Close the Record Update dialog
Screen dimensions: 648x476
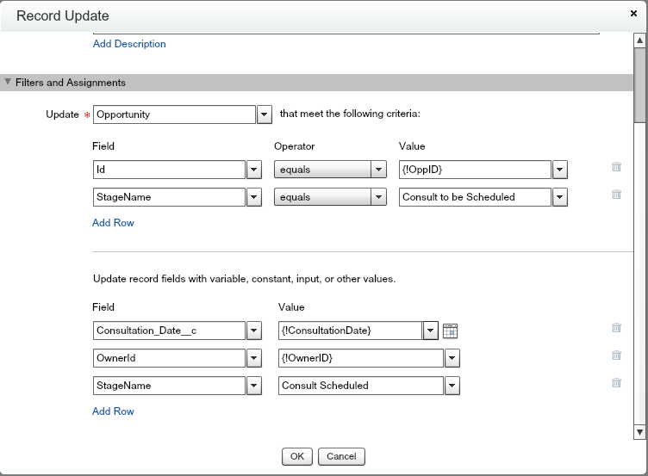[634, 14]
